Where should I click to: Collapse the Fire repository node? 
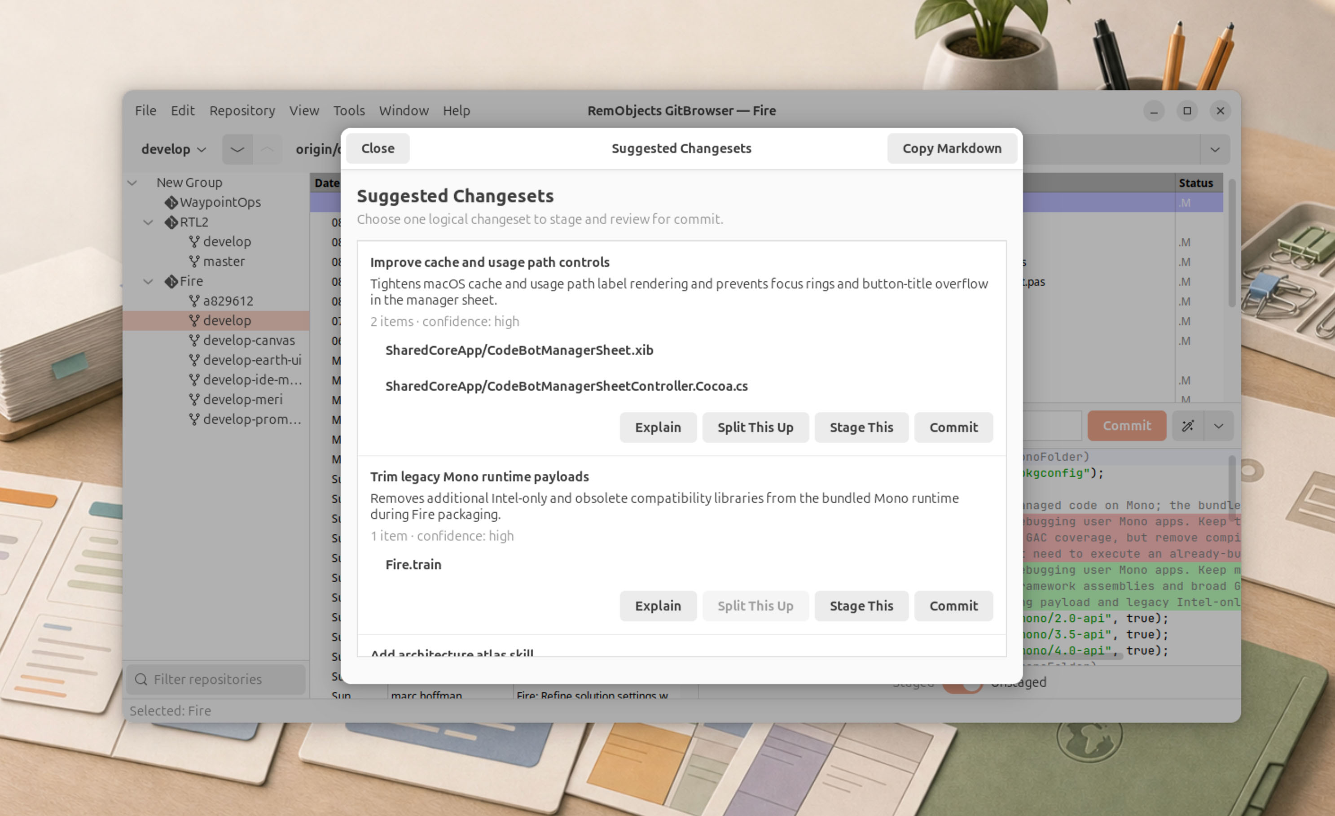click(x=148, y=282)
